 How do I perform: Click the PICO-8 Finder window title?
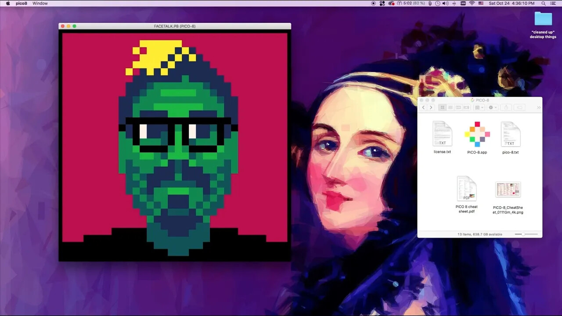coord(482,100)
